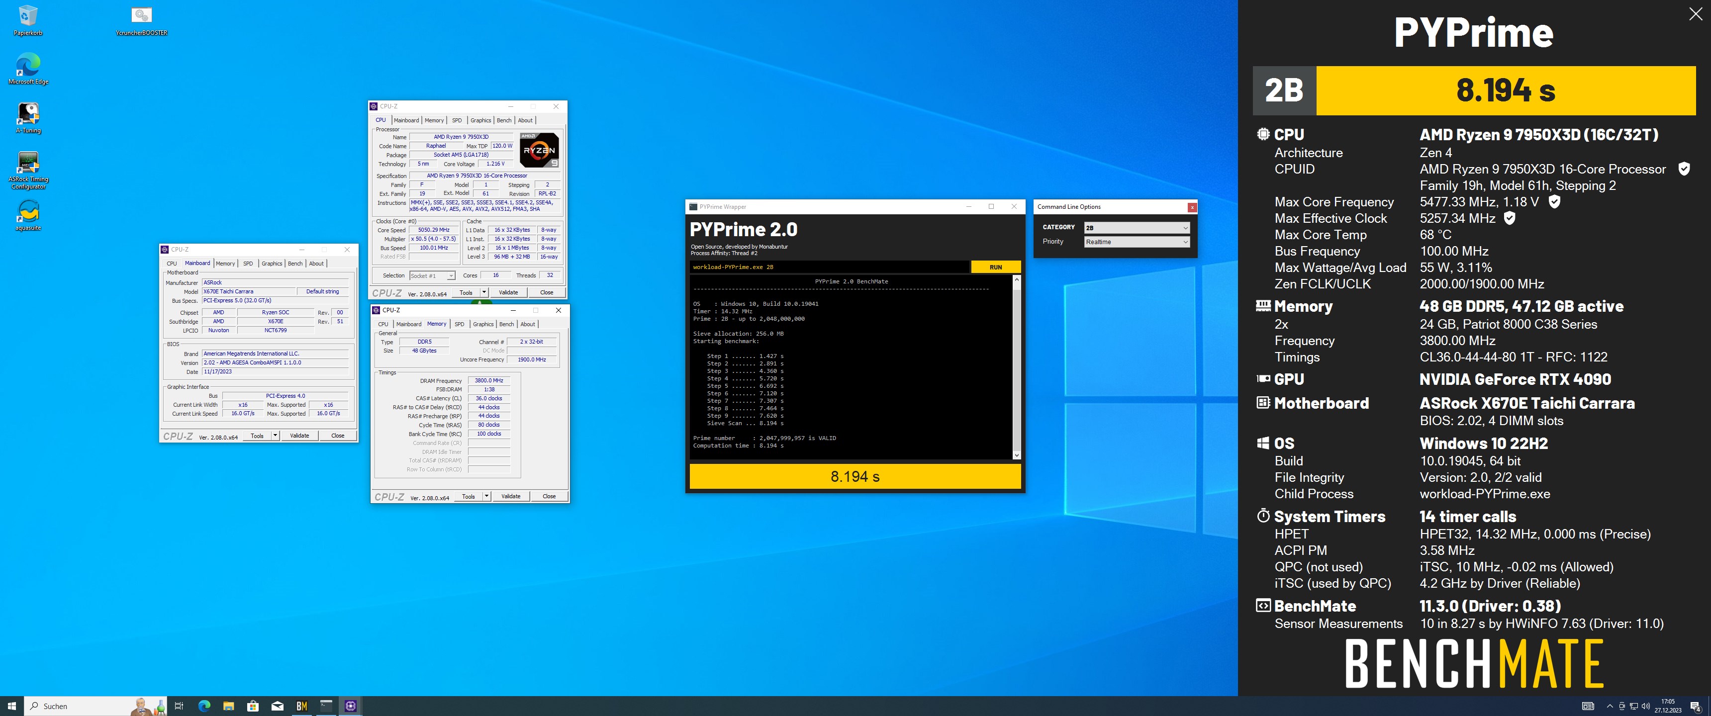Expand Tools dropdown arrow in CPU-Z Mainboard window
This screenshot has height=716, width=1711.
tap(275, 436)
